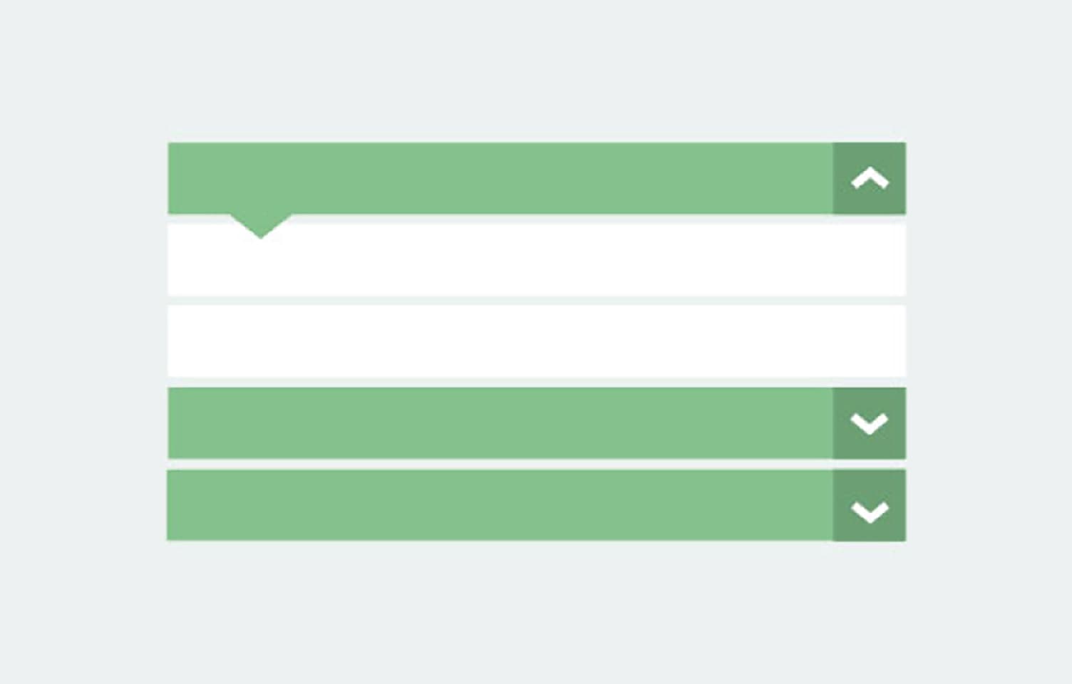Click the lowest down-chevron icon
The height and width of the screenshot is (684, 1072).
[870, 511]
